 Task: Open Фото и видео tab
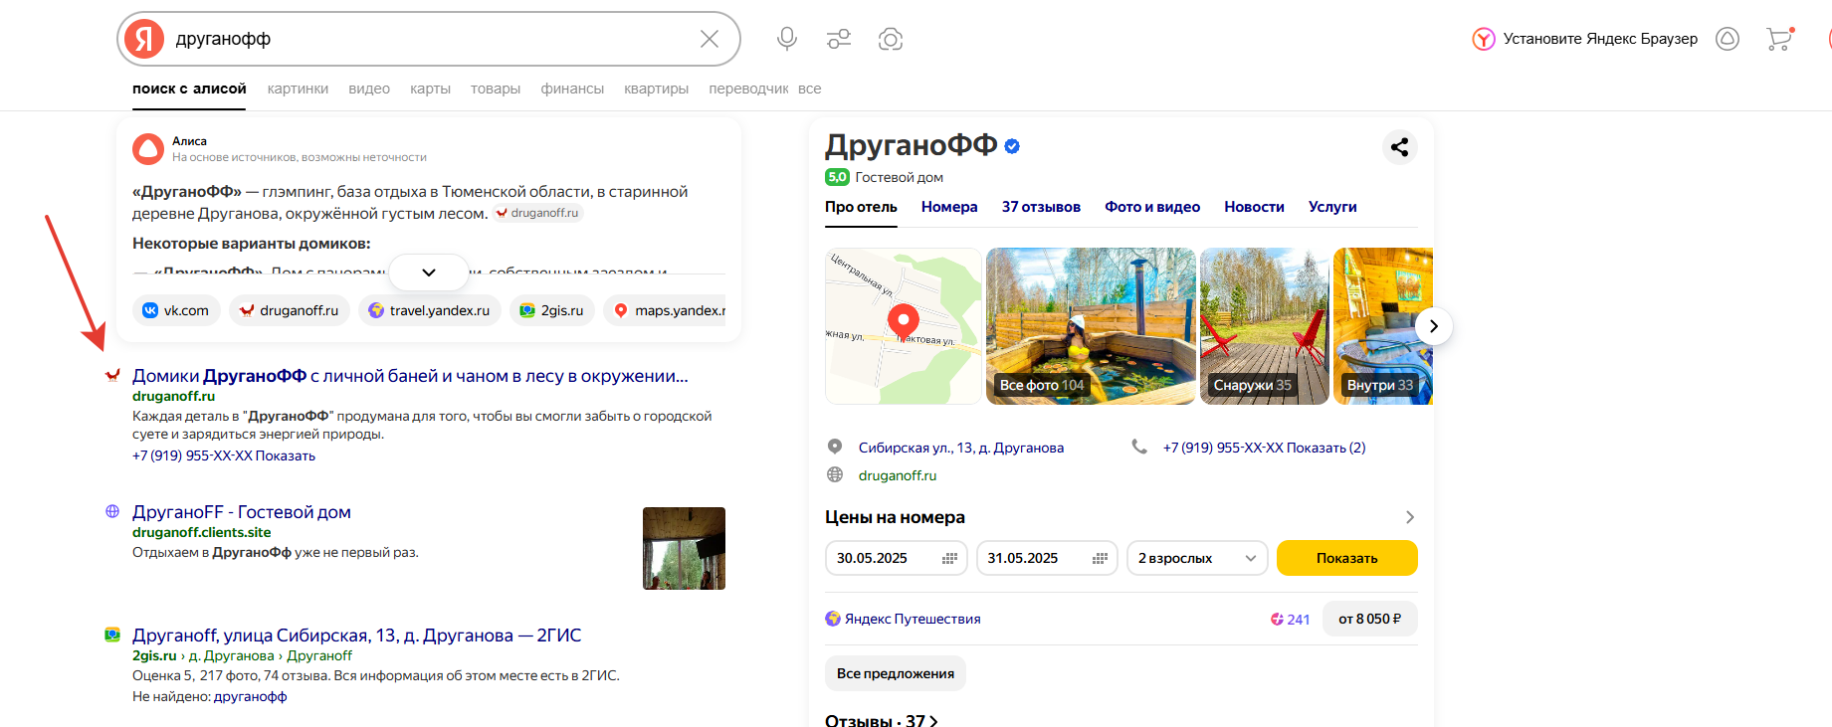[x=1152, y=207]
